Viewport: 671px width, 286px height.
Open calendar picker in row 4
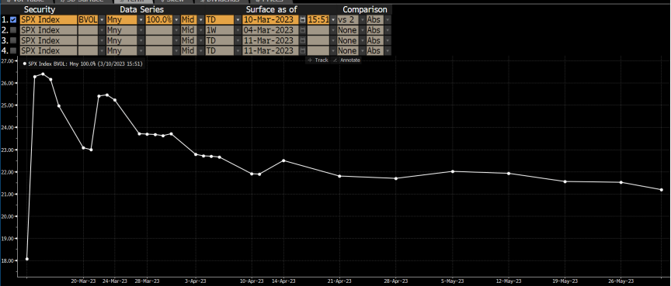pos(303,51)
